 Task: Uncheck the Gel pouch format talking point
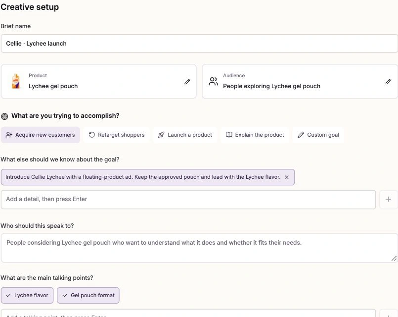click(88, 295)
